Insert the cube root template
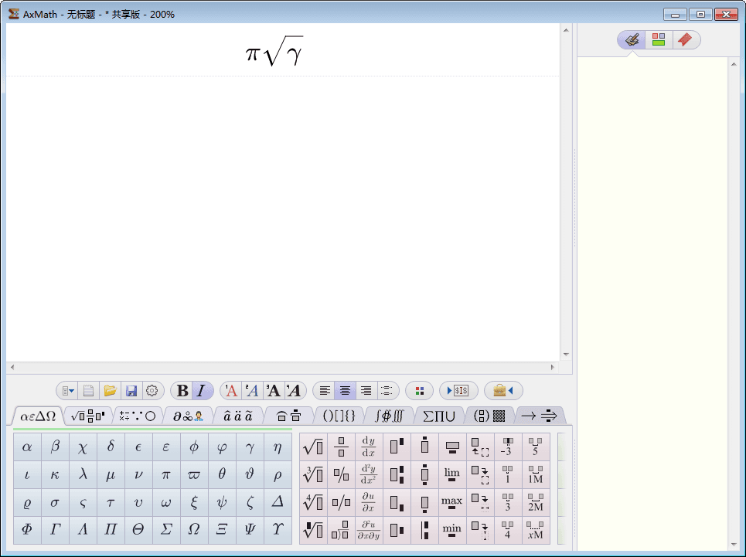Viewport: 746px width, 557px height. [313, 474]
